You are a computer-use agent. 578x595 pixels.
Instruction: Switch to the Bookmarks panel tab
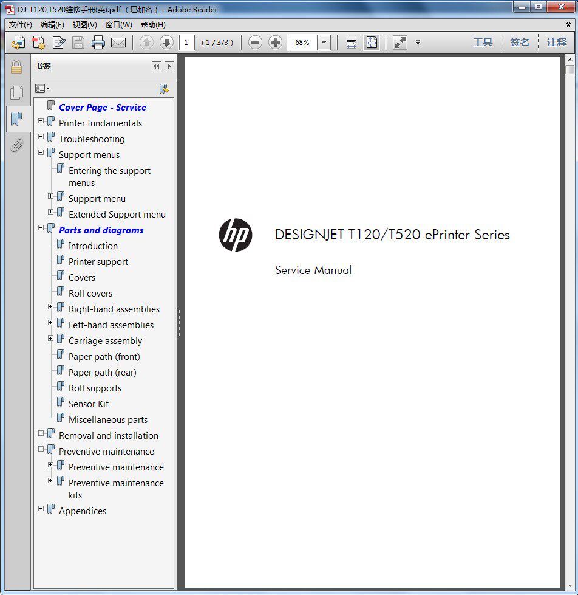pyautogui.click(x=16, y=120)
